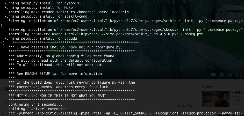Click the 'See README_SETUP.txt' terminal line

56,74
